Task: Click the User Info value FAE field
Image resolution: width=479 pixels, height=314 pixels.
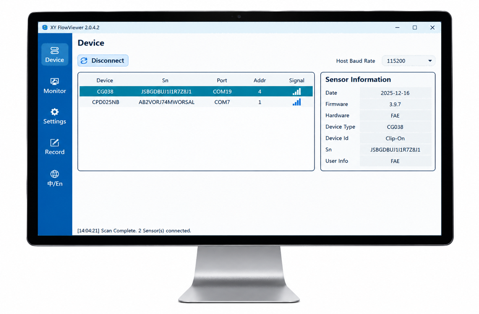Action: (x=395, y=161)
